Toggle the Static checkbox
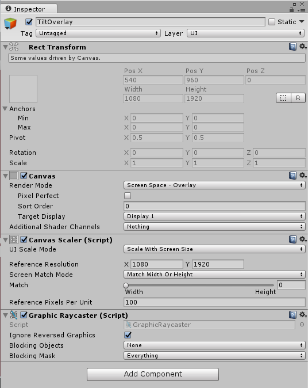 (x=272, y=22)
